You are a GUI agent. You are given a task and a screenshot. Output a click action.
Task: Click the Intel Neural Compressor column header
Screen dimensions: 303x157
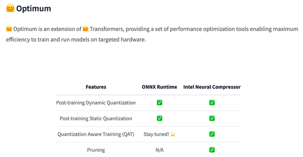[212, 87]
